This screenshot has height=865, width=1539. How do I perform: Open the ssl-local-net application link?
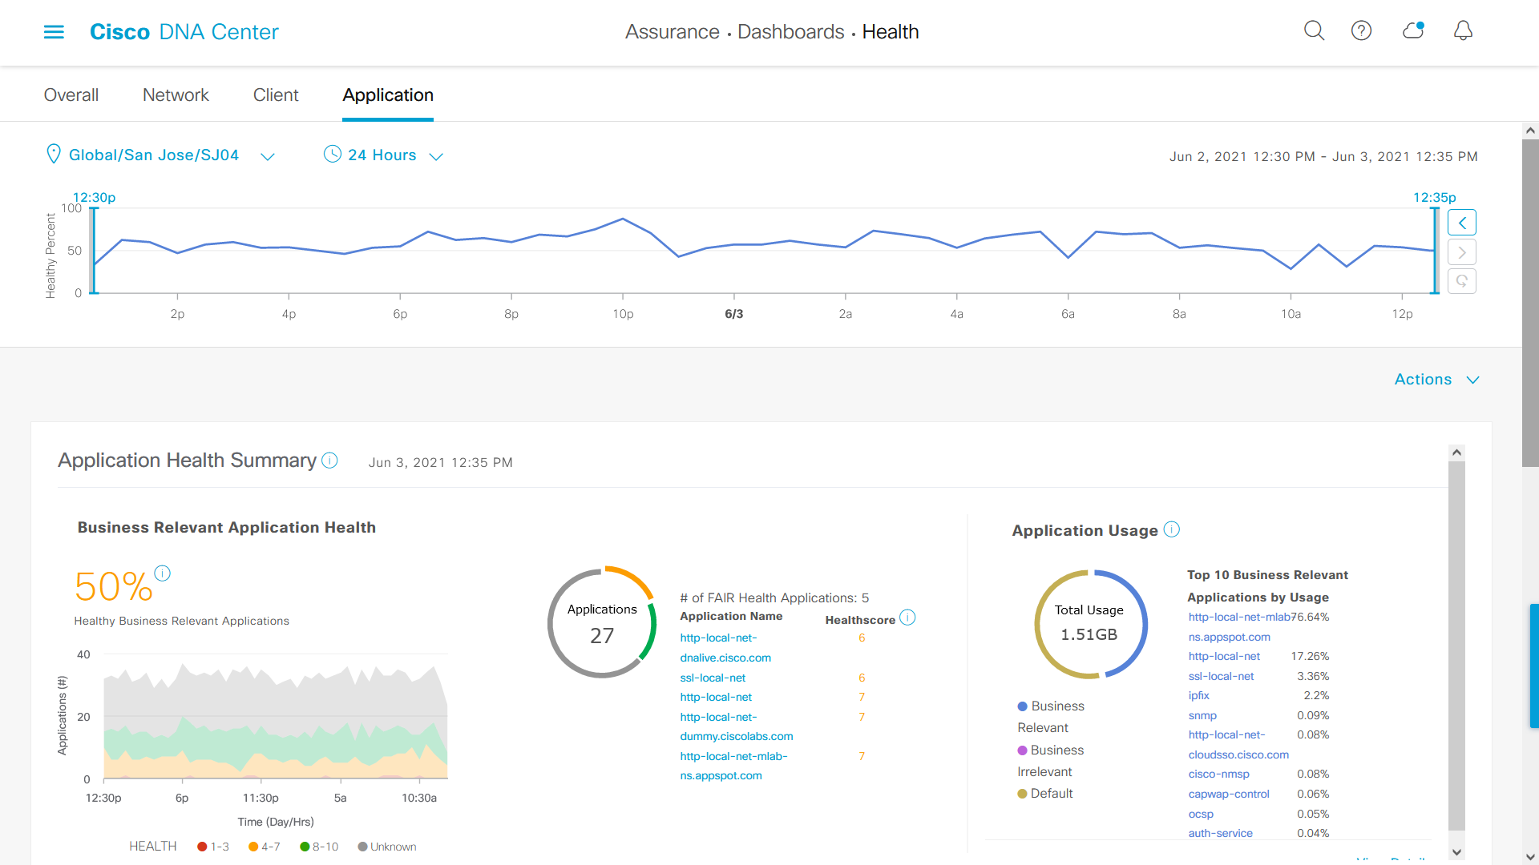713,678
